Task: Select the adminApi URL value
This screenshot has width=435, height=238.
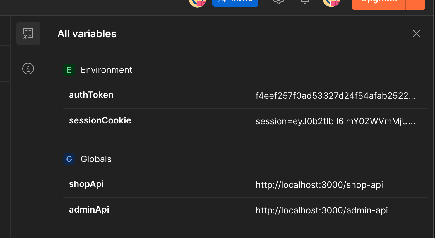Action: point(322,210)
